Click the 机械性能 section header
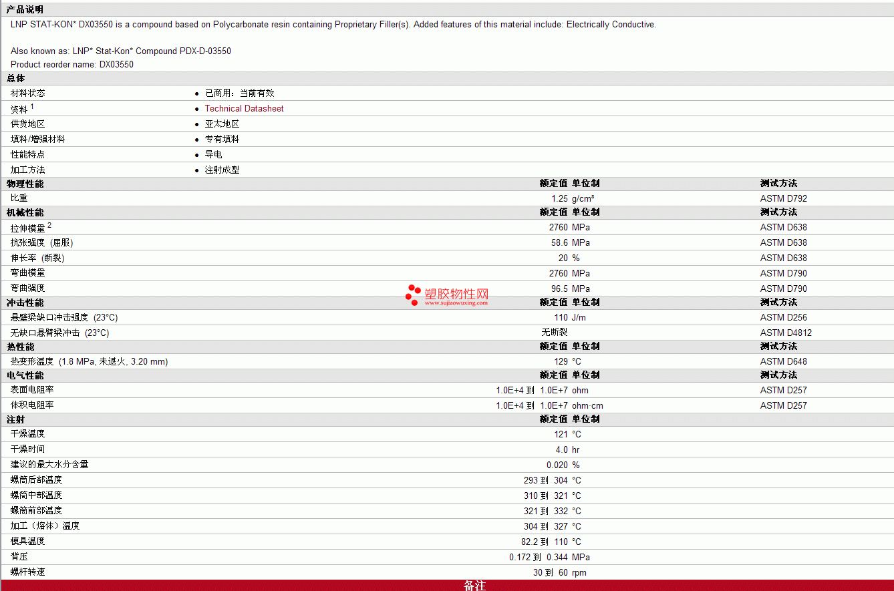 click(x=25, y=212)
